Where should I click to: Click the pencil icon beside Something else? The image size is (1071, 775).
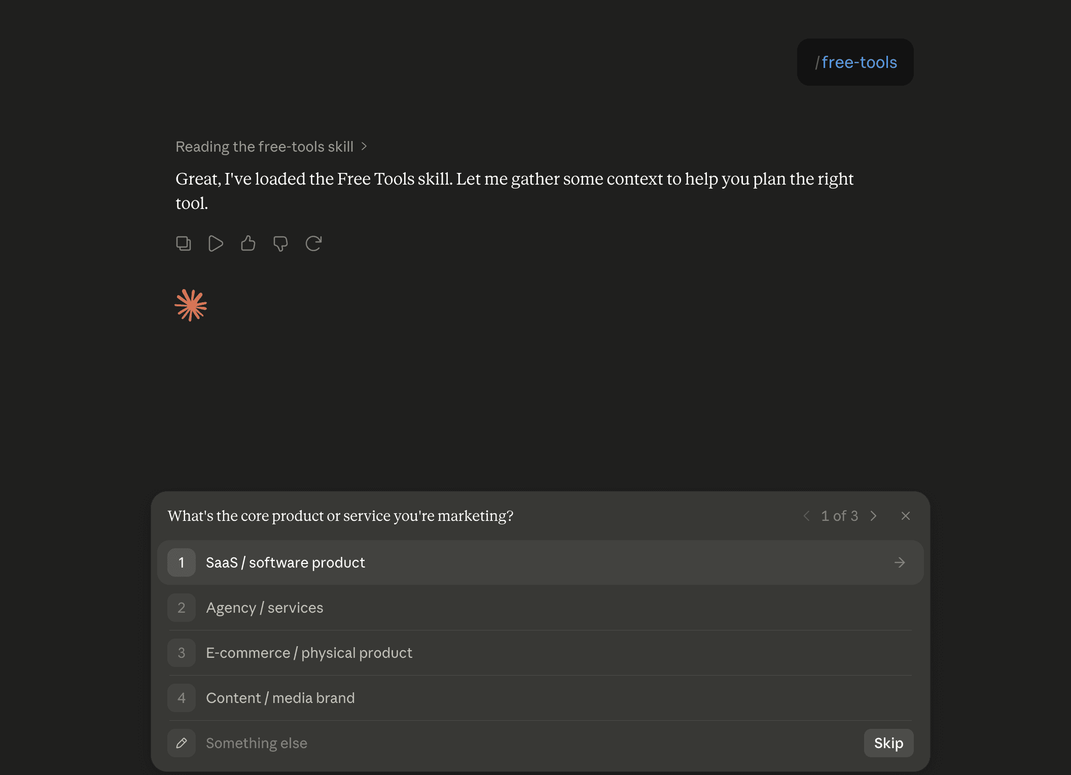click(182, 743)
